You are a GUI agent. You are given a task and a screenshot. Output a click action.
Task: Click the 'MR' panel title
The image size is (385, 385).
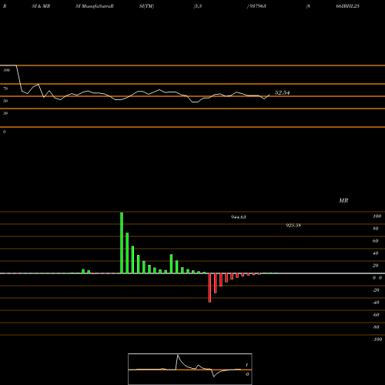[x=343, y=200]
